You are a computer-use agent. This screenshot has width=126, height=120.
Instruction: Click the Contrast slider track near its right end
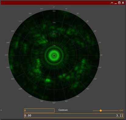click(x=117, y=111)
